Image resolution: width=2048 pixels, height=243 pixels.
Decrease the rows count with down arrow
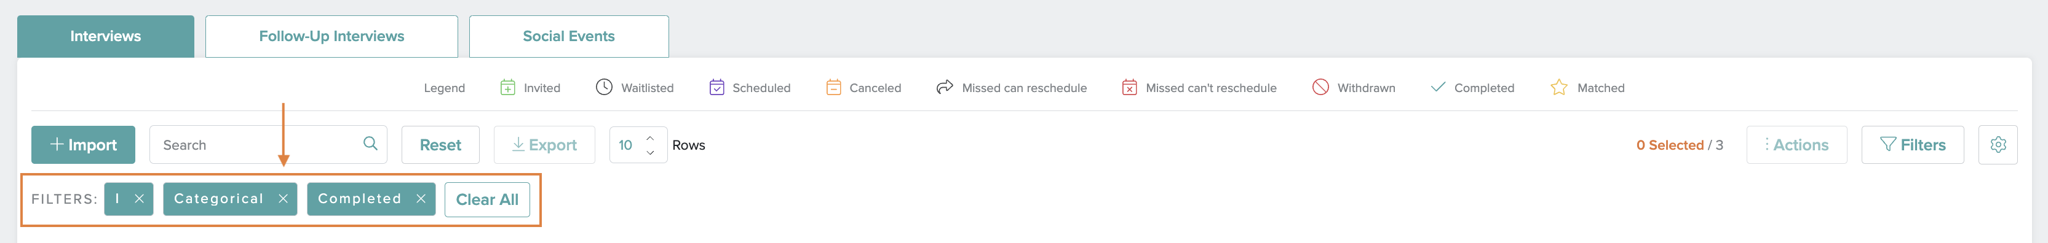pos(650,152)
